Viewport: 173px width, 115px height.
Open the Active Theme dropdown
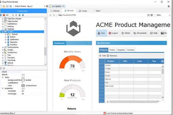44,6
